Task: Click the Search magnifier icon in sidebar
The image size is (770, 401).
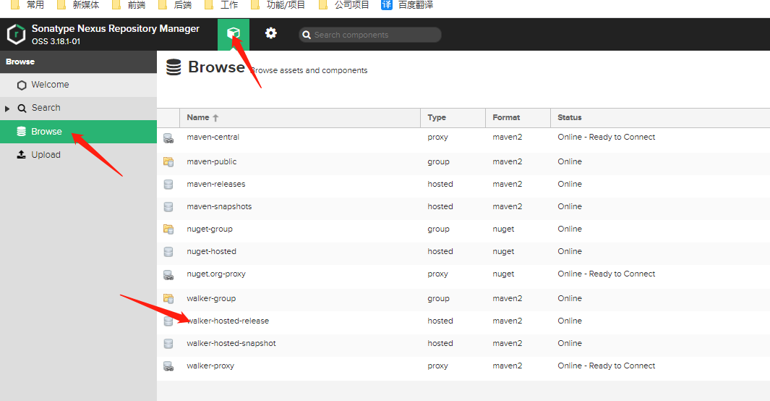Action: pos(22,108)
